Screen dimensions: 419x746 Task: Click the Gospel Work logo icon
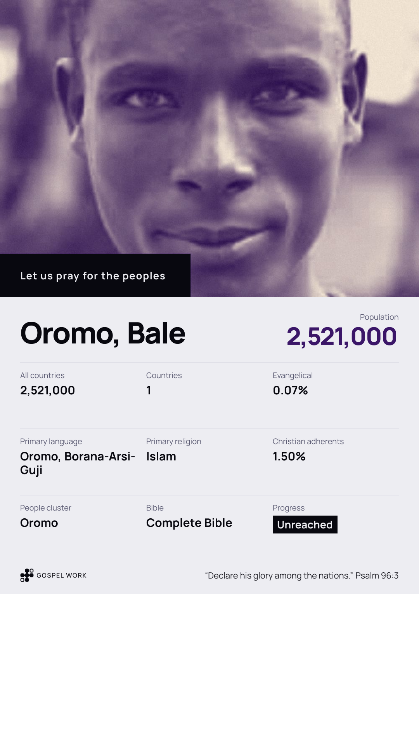coord(27,575)
